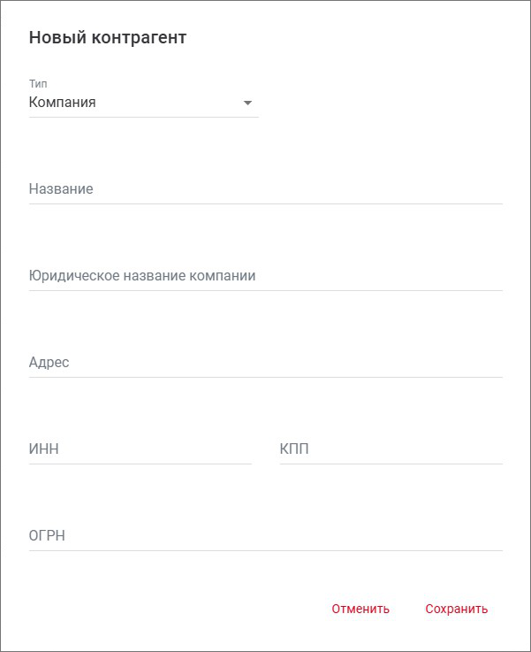531x652 pixels.
Task: Cancel creating the new контрагент
Action: pyautogui.click(x=360, y=609)
